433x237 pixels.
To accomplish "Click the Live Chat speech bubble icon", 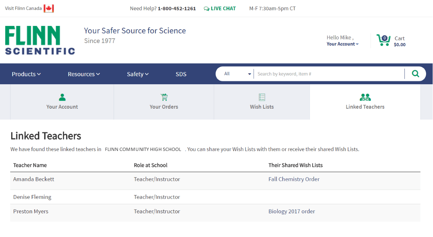I will (x=206, y=8).
